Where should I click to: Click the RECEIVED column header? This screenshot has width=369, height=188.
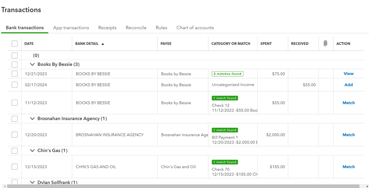pos(299,44)
